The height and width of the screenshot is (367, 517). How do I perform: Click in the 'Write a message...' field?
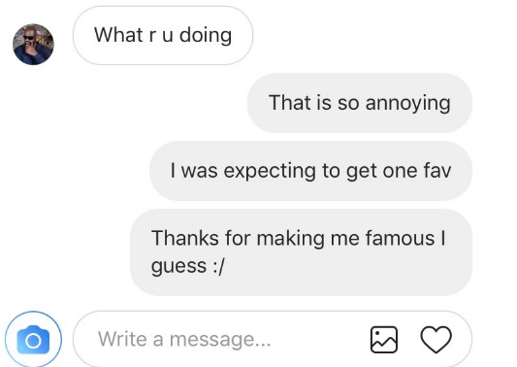click(x=273, y=339)
